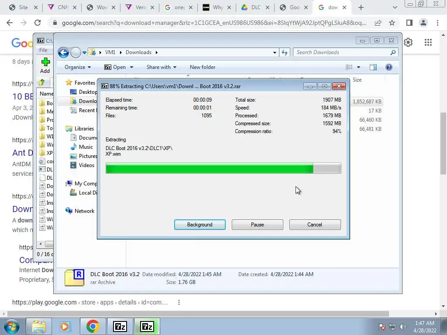This screenshot has width=447, height=335.
Task: Switch to the Why tab
Action: click(x=217, y=7)
